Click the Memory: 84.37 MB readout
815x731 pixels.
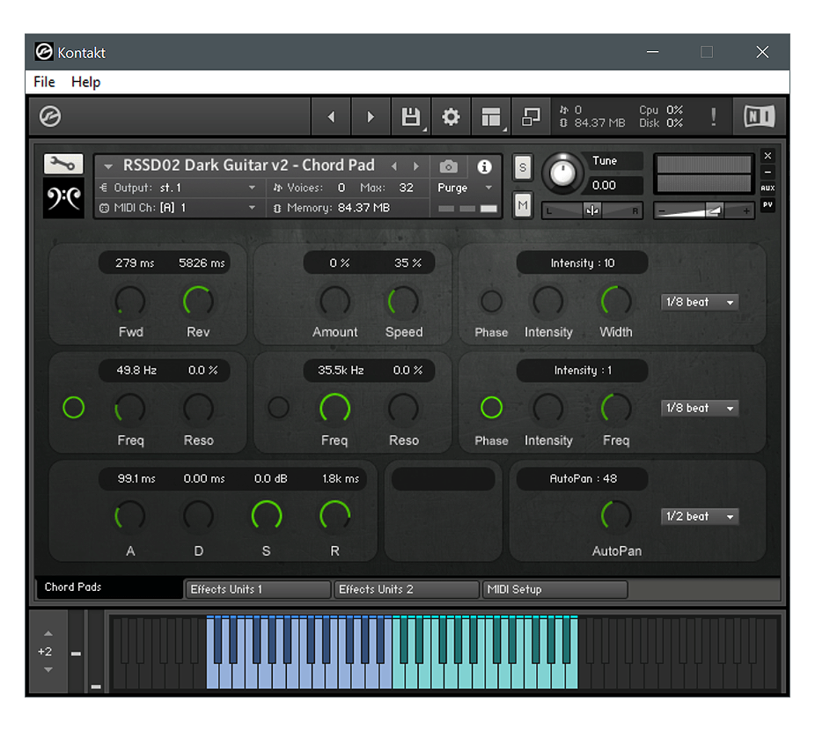[x=332, y=208]
